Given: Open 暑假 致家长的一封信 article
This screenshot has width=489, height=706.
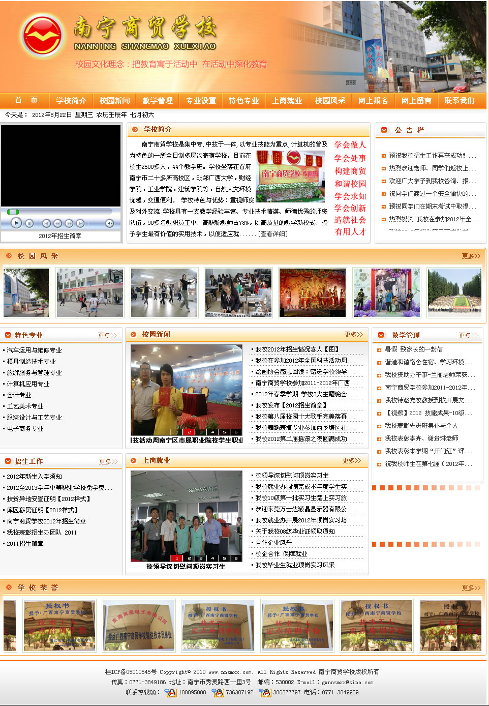Looking at the screenshot, I should (x=414, y=349).
